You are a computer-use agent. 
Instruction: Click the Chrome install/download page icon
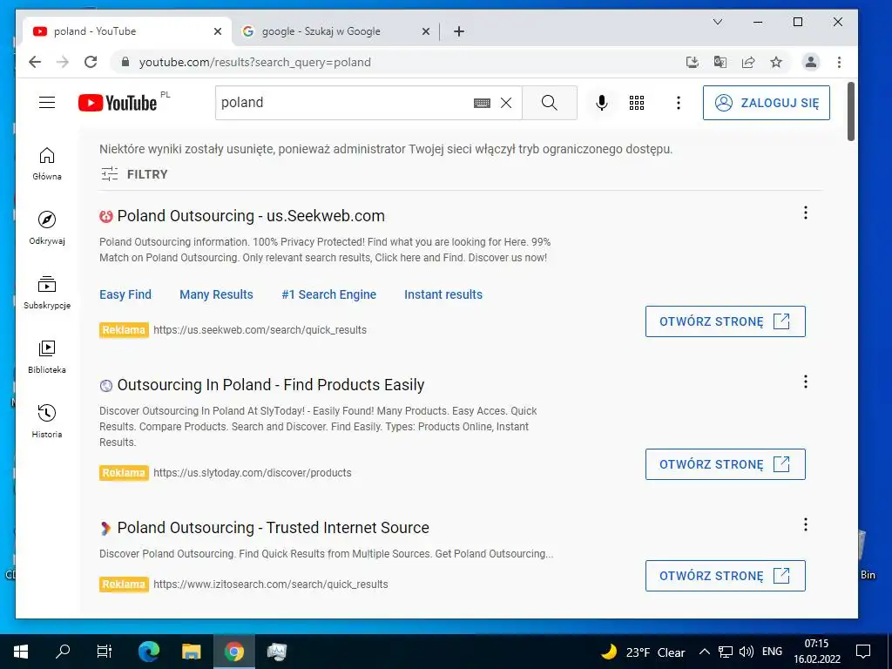(x=693, y=62)
